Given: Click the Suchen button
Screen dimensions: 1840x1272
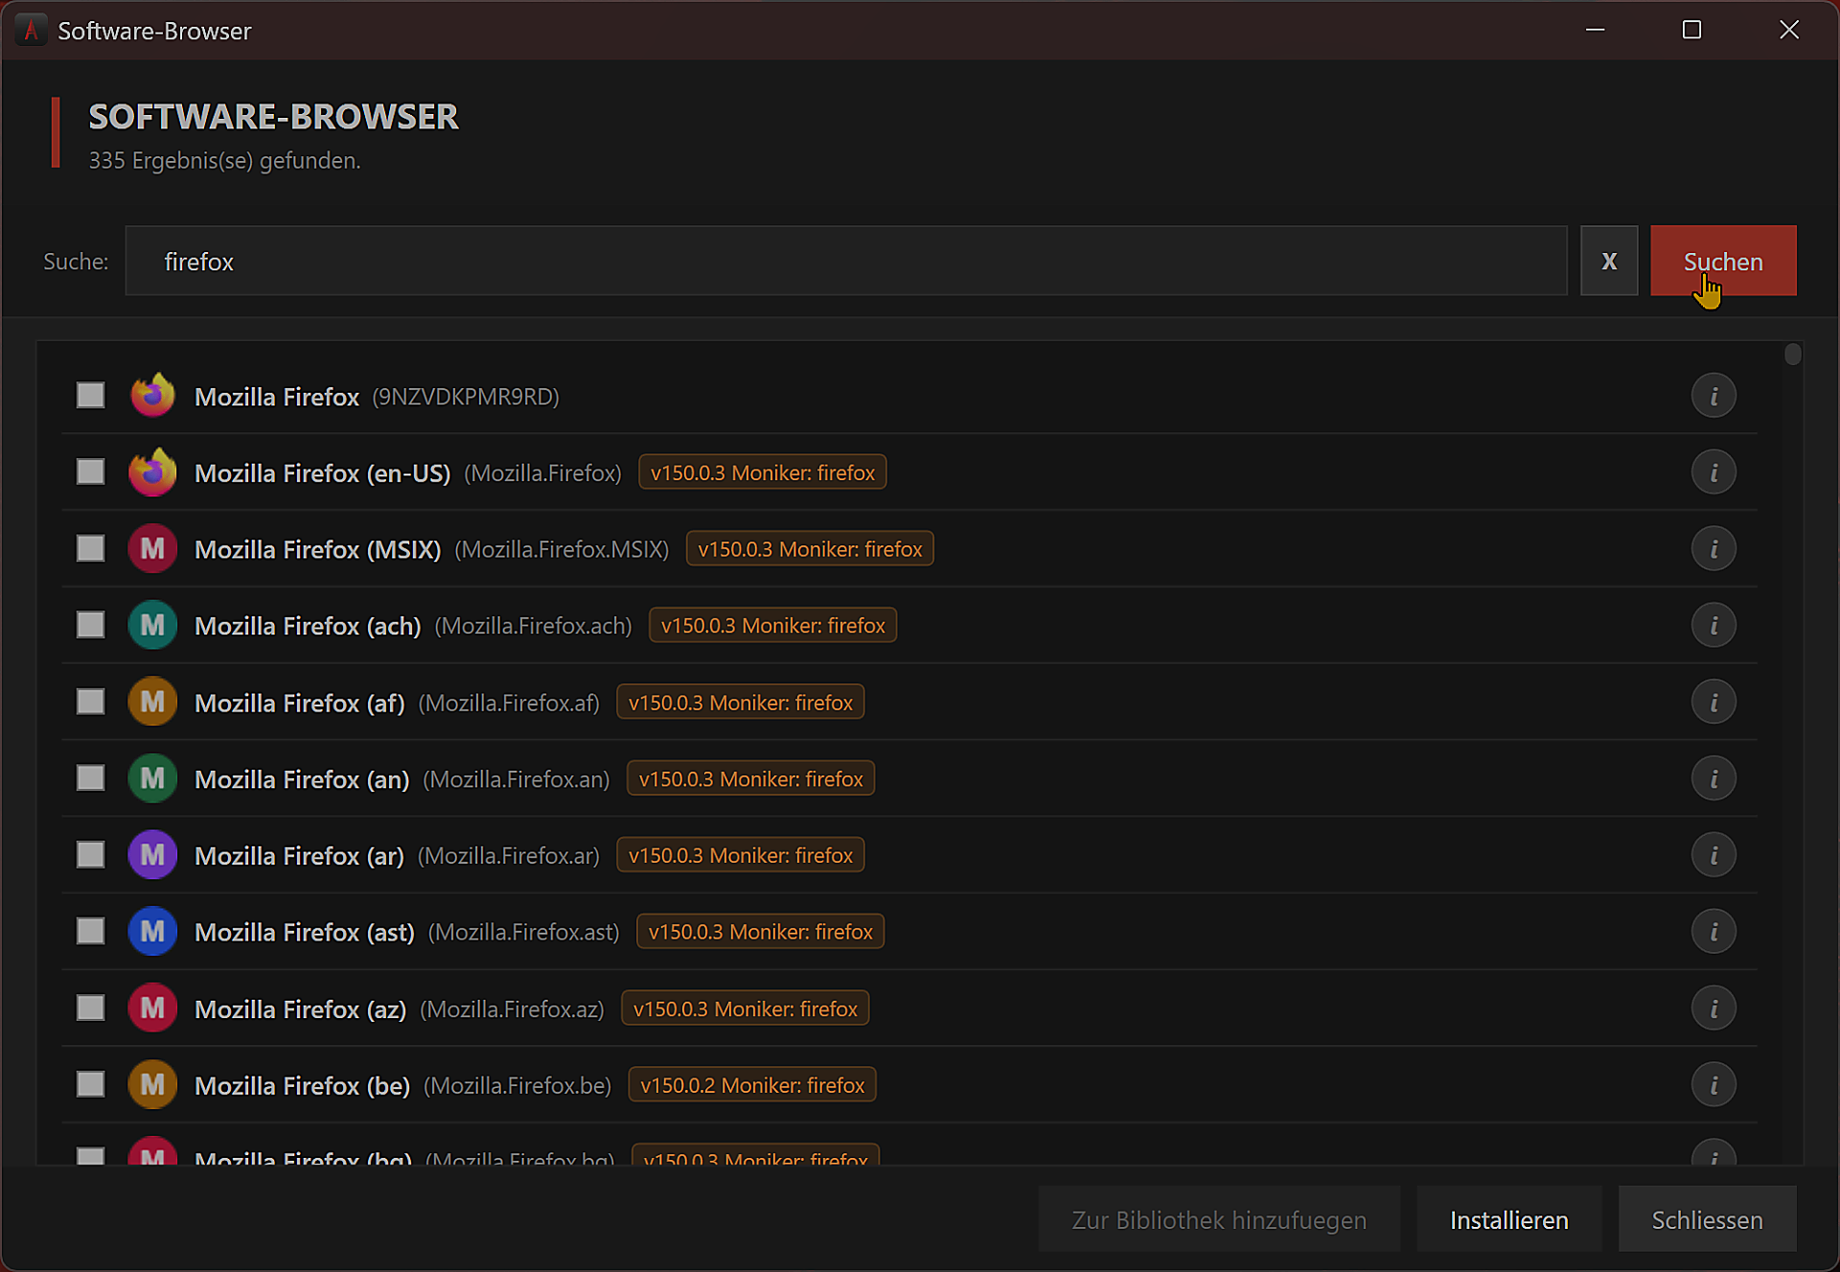Looking at the screenshot, I should click(1723, 261).
